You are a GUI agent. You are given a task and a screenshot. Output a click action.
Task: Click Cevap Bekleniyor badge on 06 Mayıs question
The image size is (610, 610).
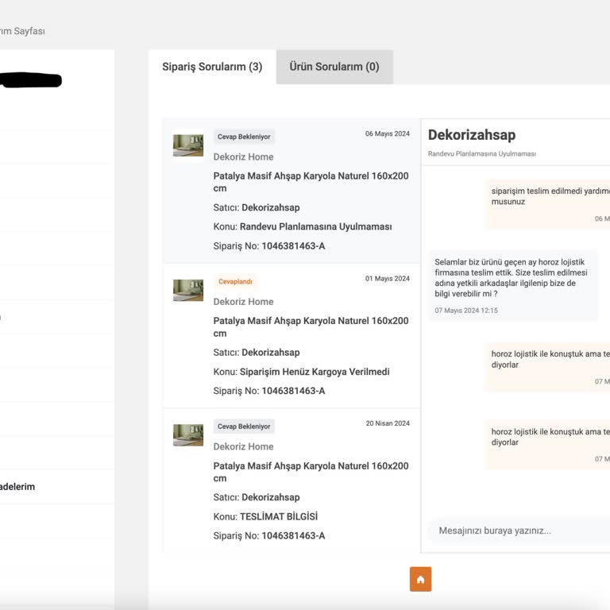tap(244, 137)
